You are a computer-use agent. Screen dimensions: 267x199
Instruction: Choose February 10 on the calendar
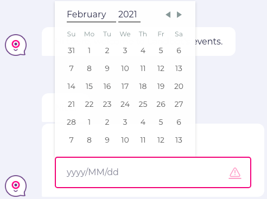pos(125,68)
